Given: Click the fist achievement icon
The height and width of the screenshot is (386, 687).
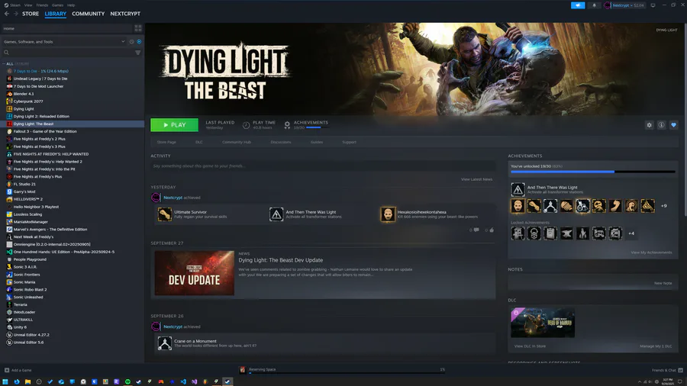Looking at the screenshot, I should point(566,206).
